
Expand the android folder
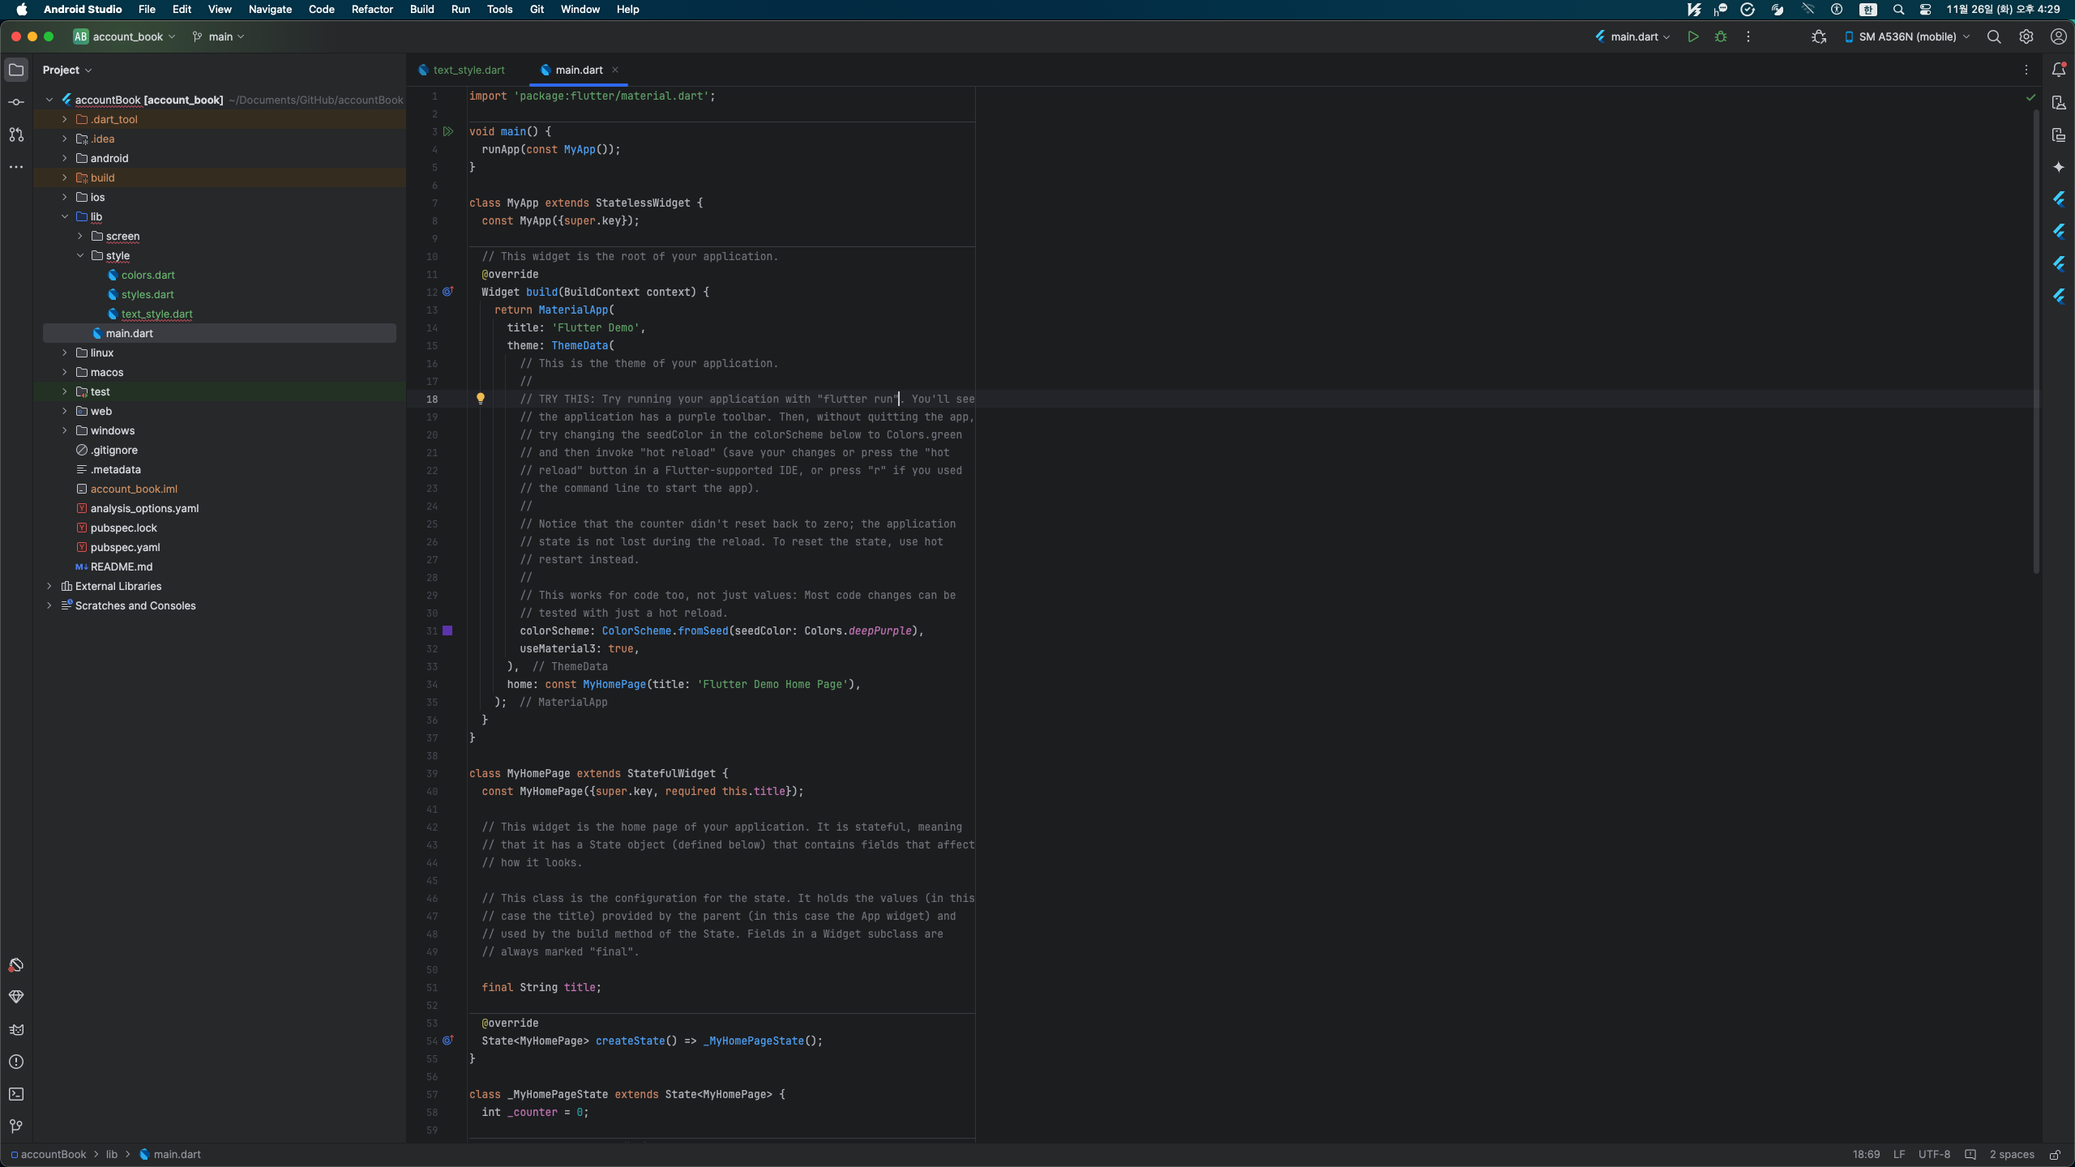65,158
